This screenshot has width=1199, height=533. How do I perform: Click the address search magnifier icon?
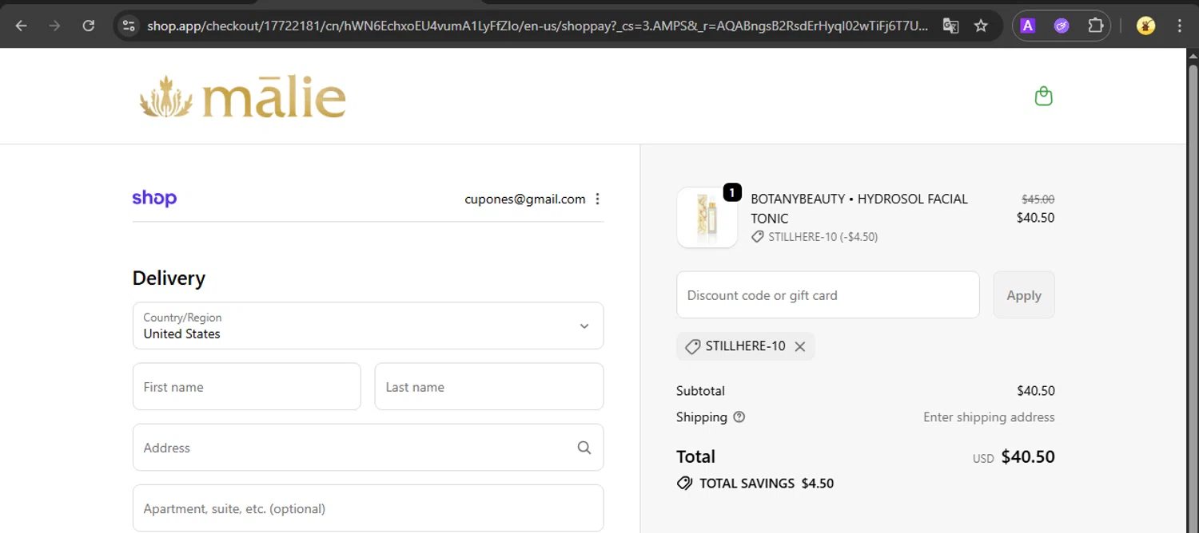584,448
